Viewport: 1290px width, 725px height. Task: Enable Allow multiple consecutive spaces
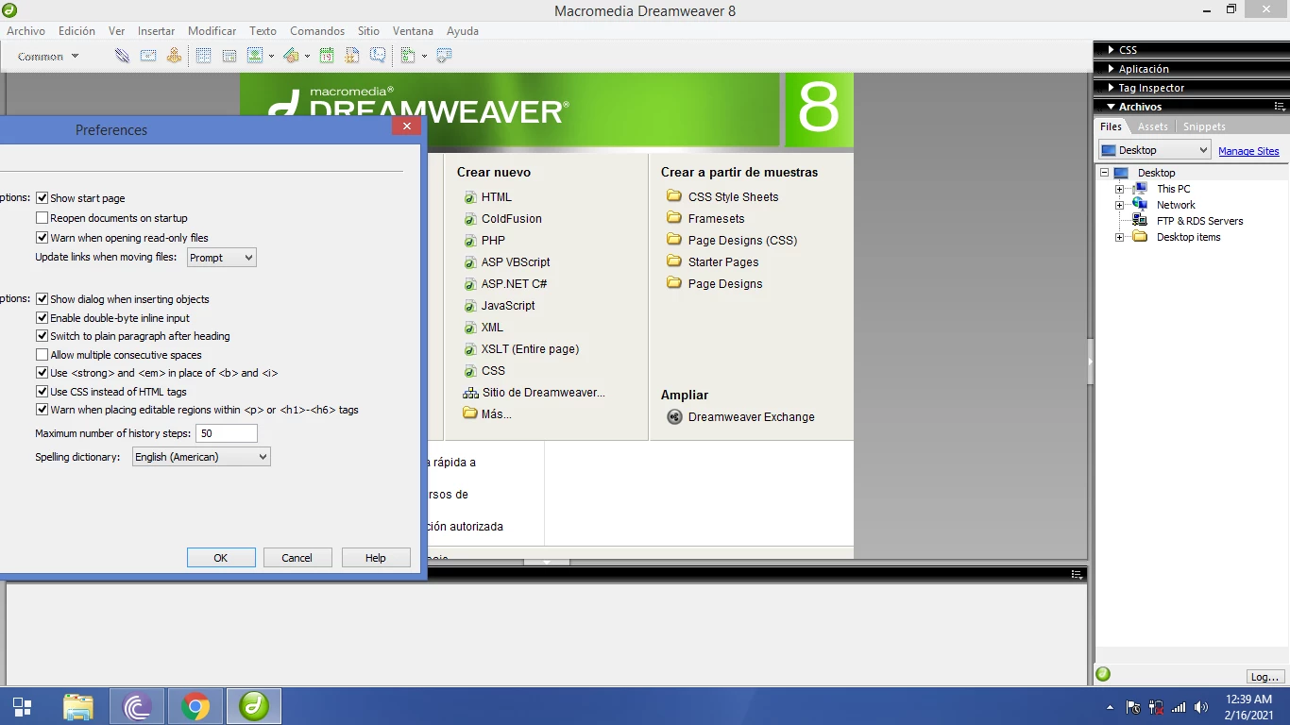(x=42, y=355)
